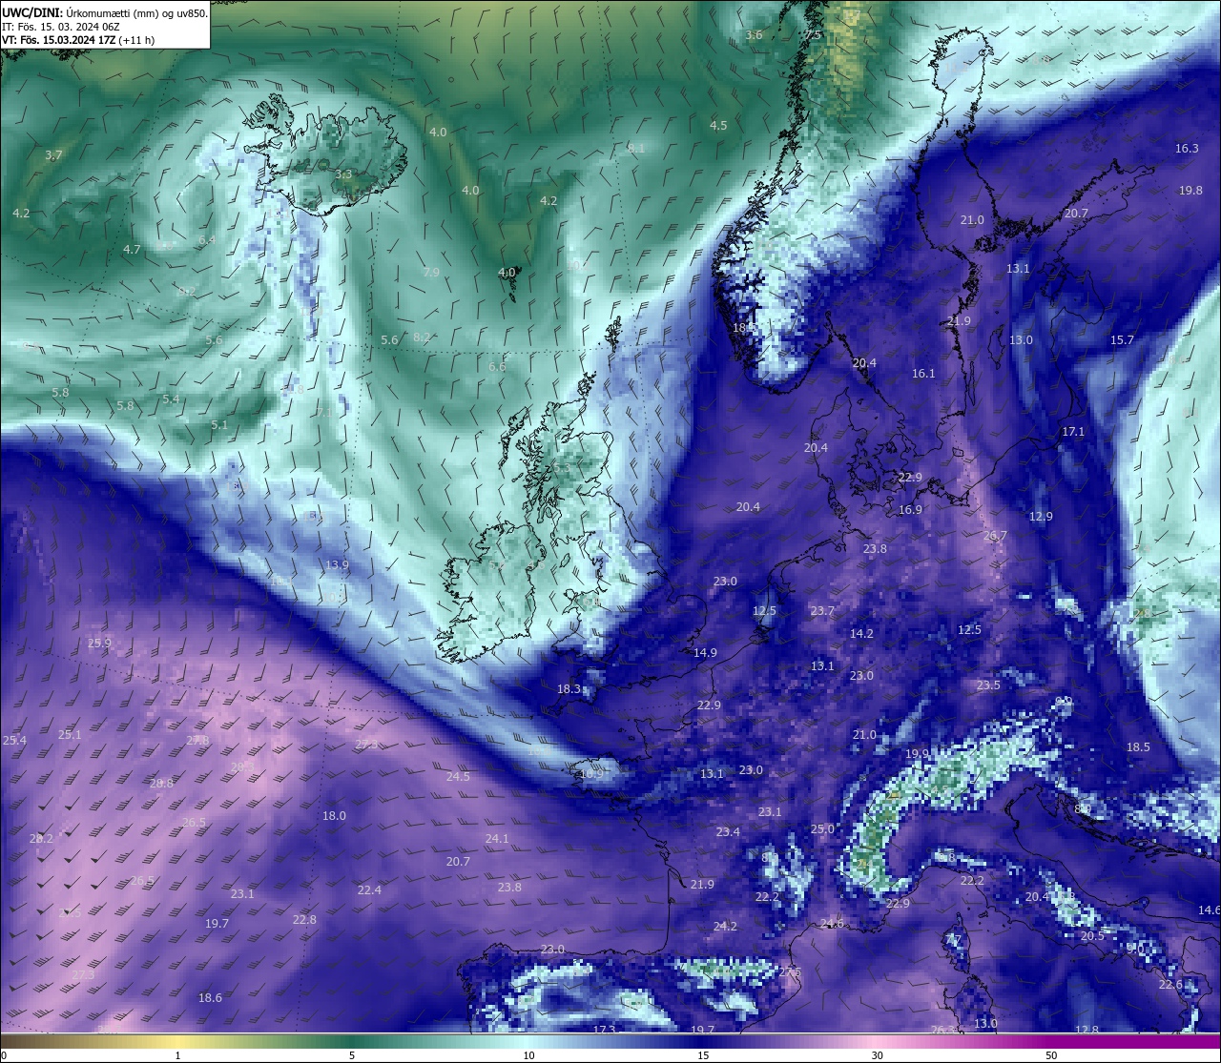Click the map value '14.9'
The image size is (1221, 1063).
705,653
